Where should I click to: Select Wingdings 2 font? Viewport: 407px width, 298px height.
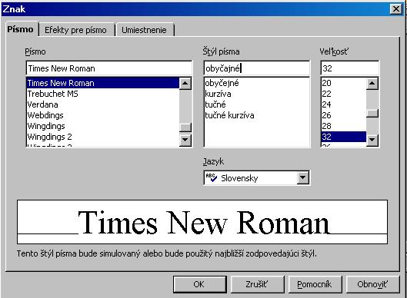(103, 137)
